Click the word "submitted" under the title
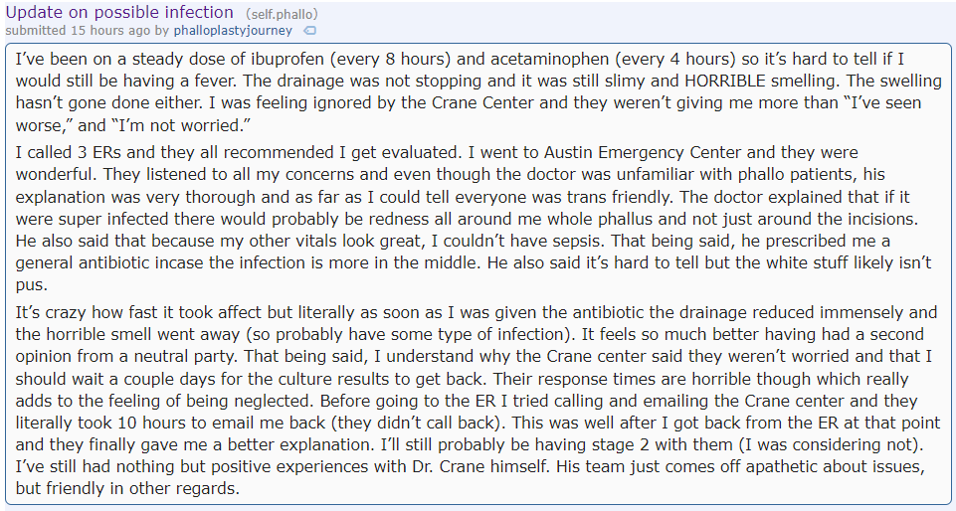 tap(36, 31)
